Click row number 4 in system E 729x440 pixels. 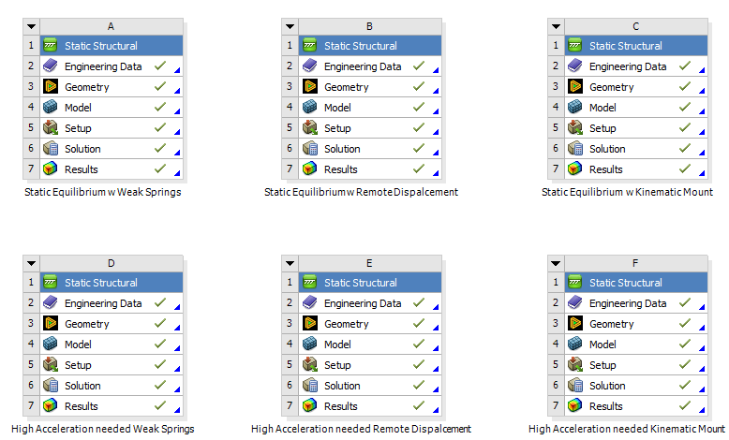(x=290, y=344)
